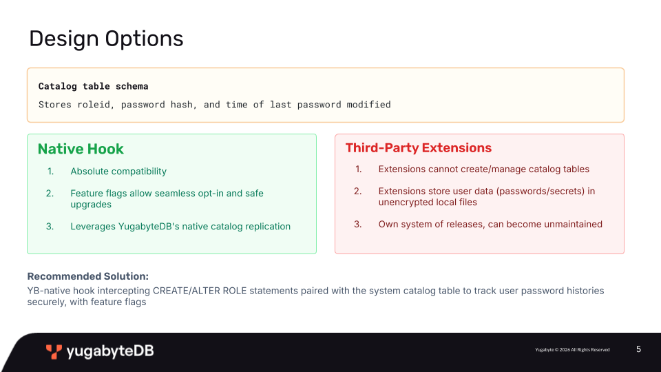Select the YB-native hook recommendation paragraph
Screen dimensions: 661x372
316,296
